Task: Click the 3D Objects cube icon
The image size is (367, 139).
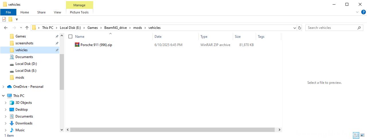Action: [12, 103]
